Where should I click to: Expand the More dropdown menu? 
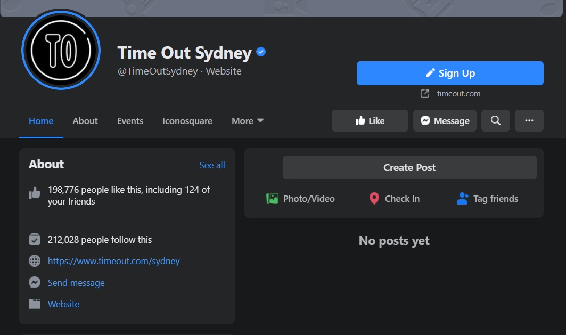pos(247,121)
